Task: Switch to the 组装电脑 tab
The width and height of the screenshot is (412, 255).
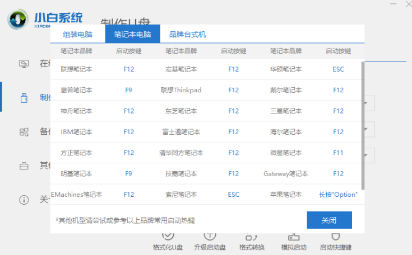Action: 78,34
